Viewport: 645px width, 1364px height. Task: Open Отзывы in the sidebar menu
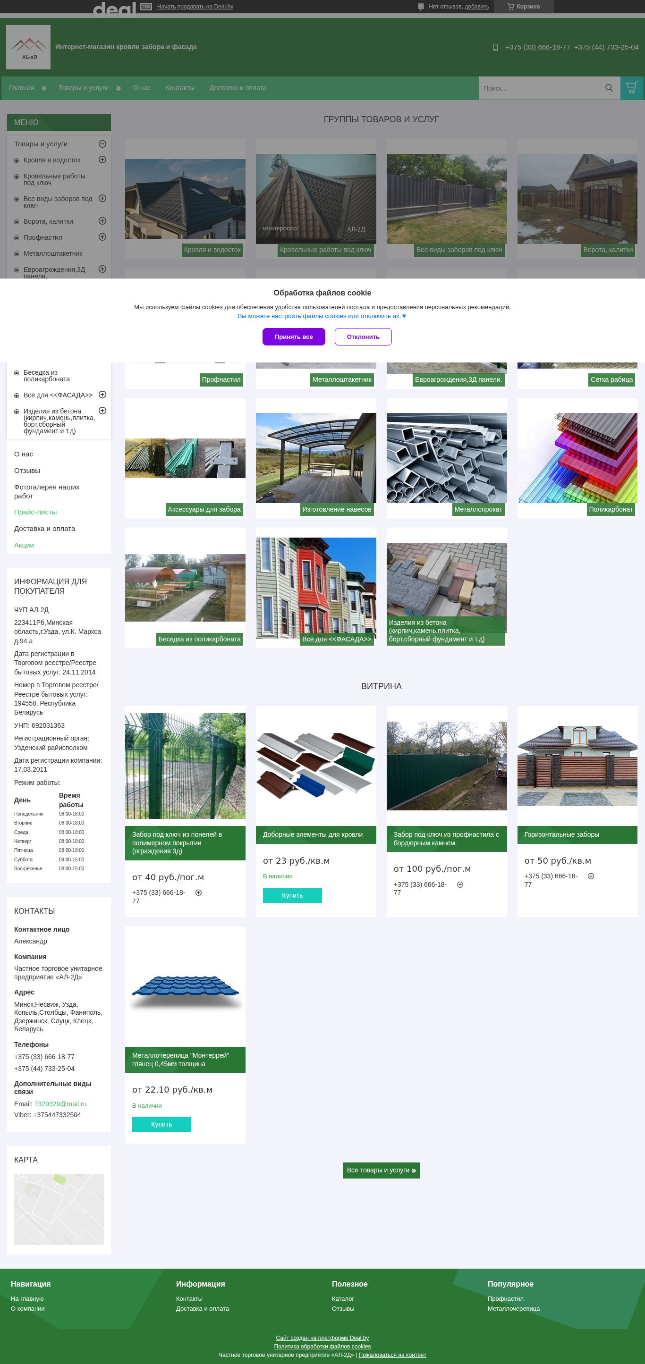(x=27, y=471)
